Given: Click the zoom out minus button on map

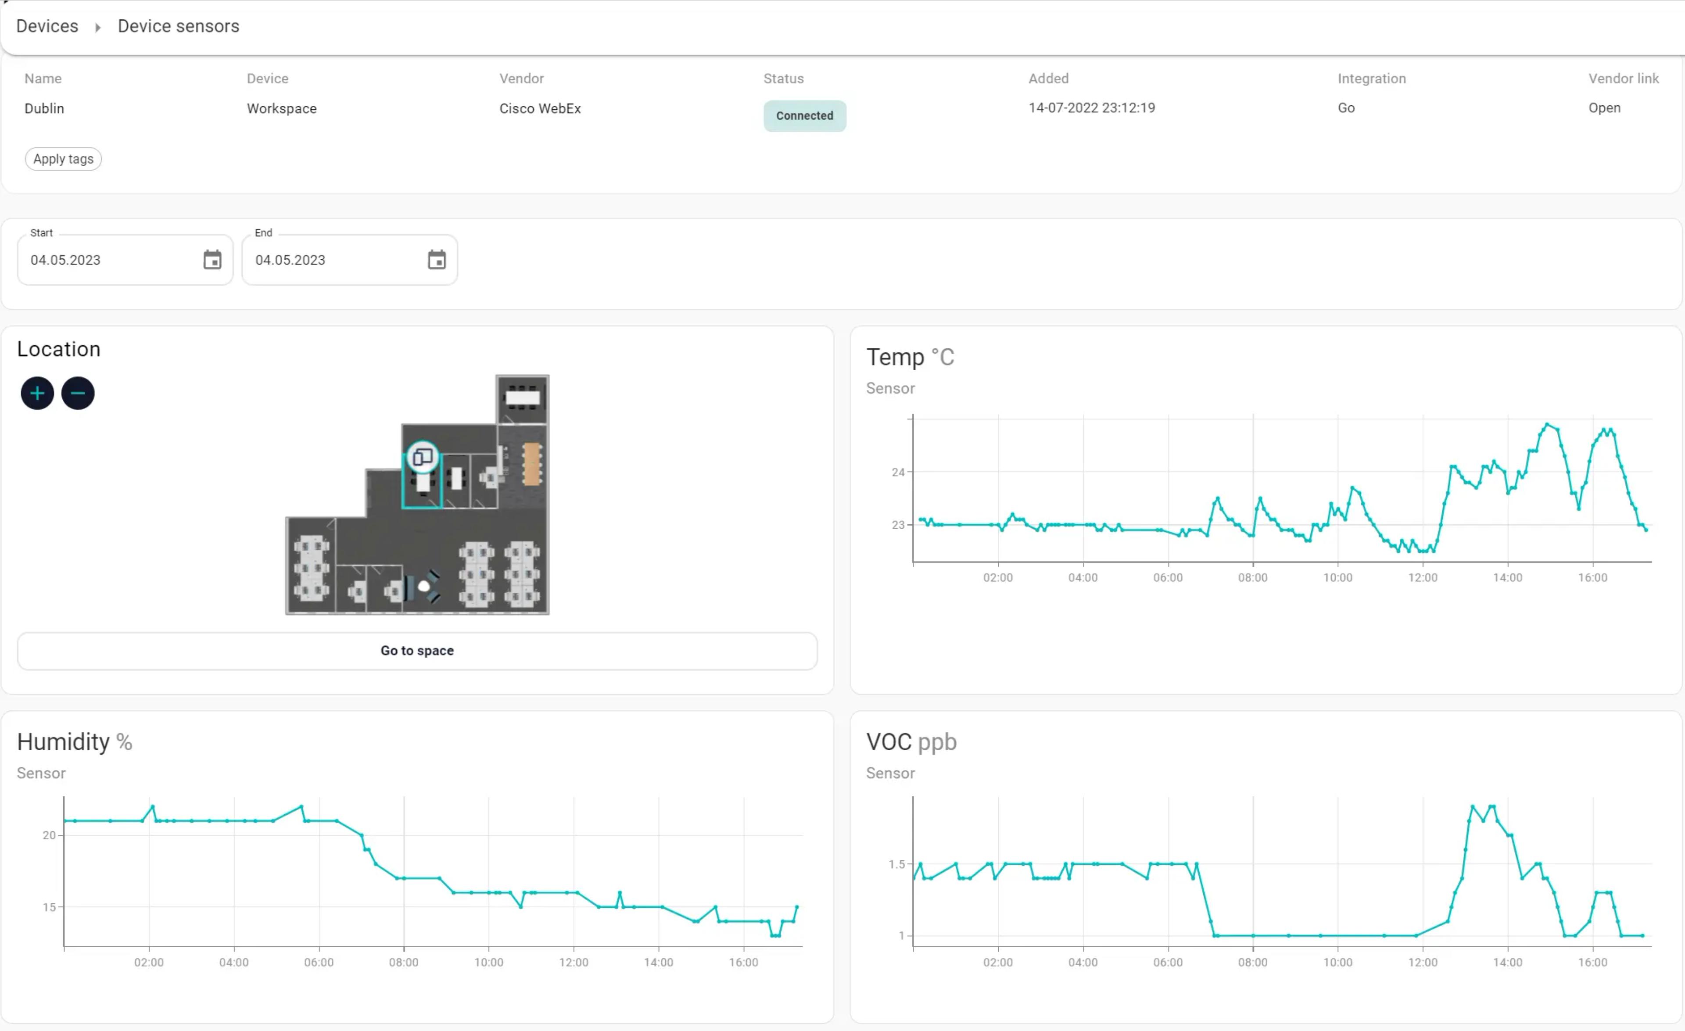Looking at the screenshot, I should pyautogui.click(x=78, y=393).
